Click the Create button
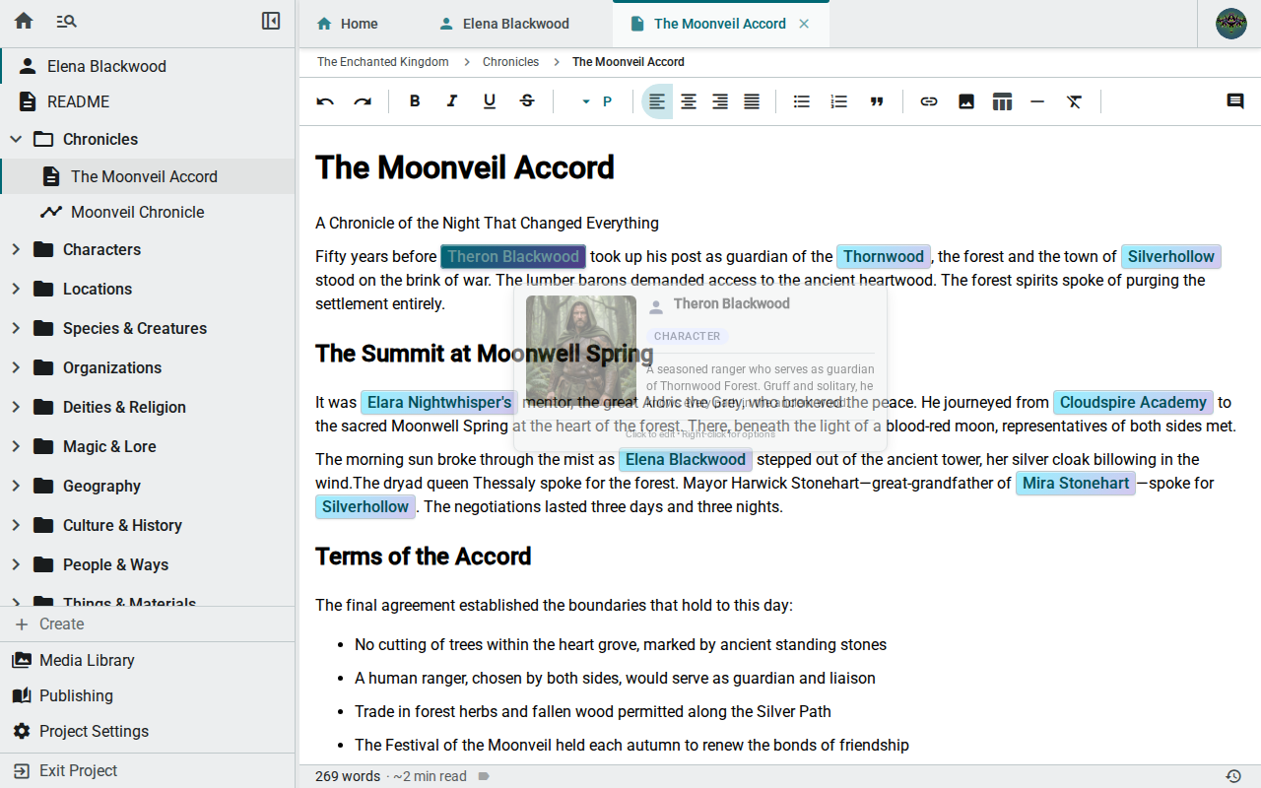Screen dimensions: 1261x788 tap(148, 624)
